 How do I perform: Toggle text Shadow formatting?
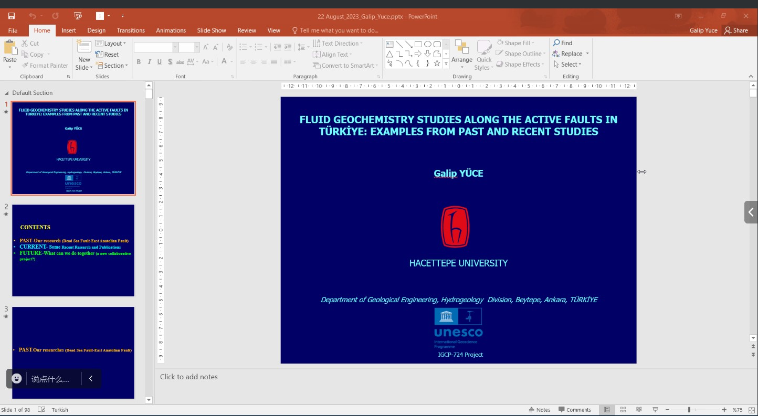[170, 62]
